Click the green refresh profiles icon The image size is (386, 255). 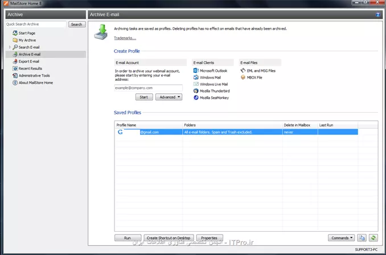pyautogui.click(x=373, y=238)
